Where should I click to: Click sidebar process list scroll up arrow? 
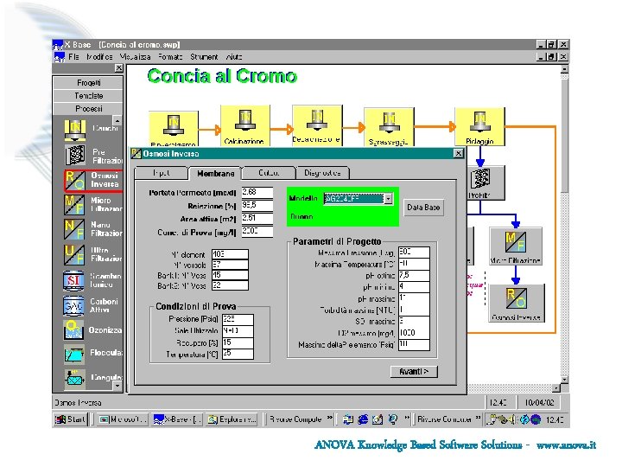click(x=117, y=120)
